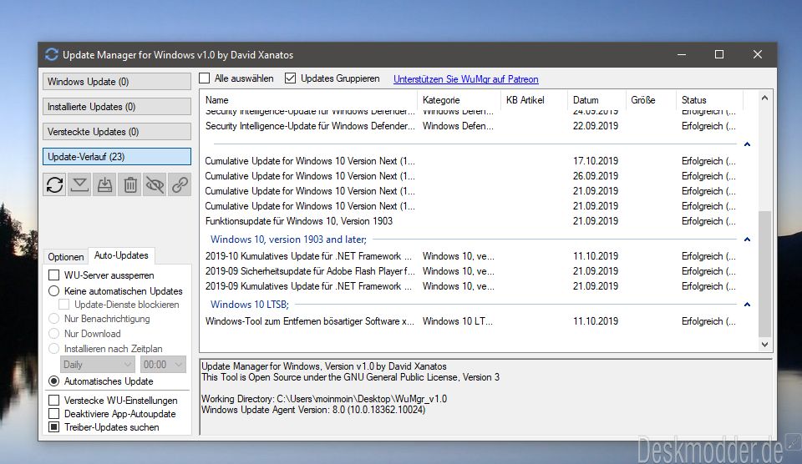802x464 pixels.
Task: Select Cumulative Update row dated 17.10.2019
Action: point(470,161)
